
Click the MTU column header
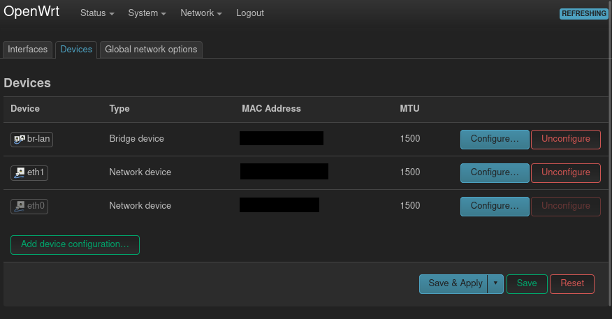pyautogui.click(x=409, y=108)
